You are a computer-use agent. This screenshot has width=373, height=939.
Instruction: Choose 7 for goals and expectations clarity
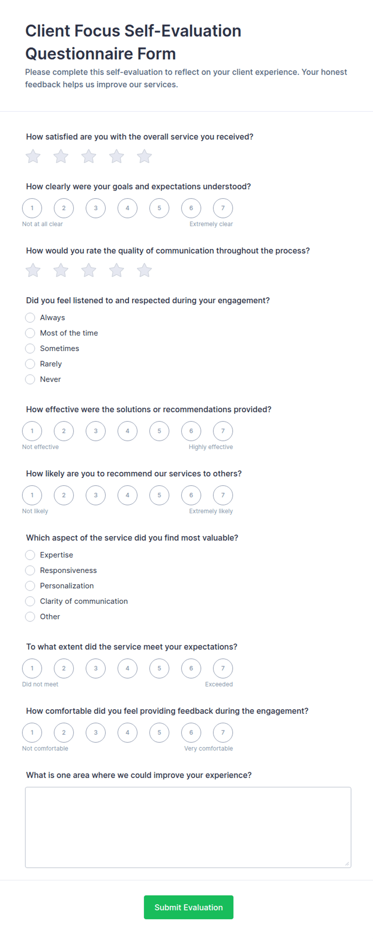pyautogui.click(x=223, y=208)
